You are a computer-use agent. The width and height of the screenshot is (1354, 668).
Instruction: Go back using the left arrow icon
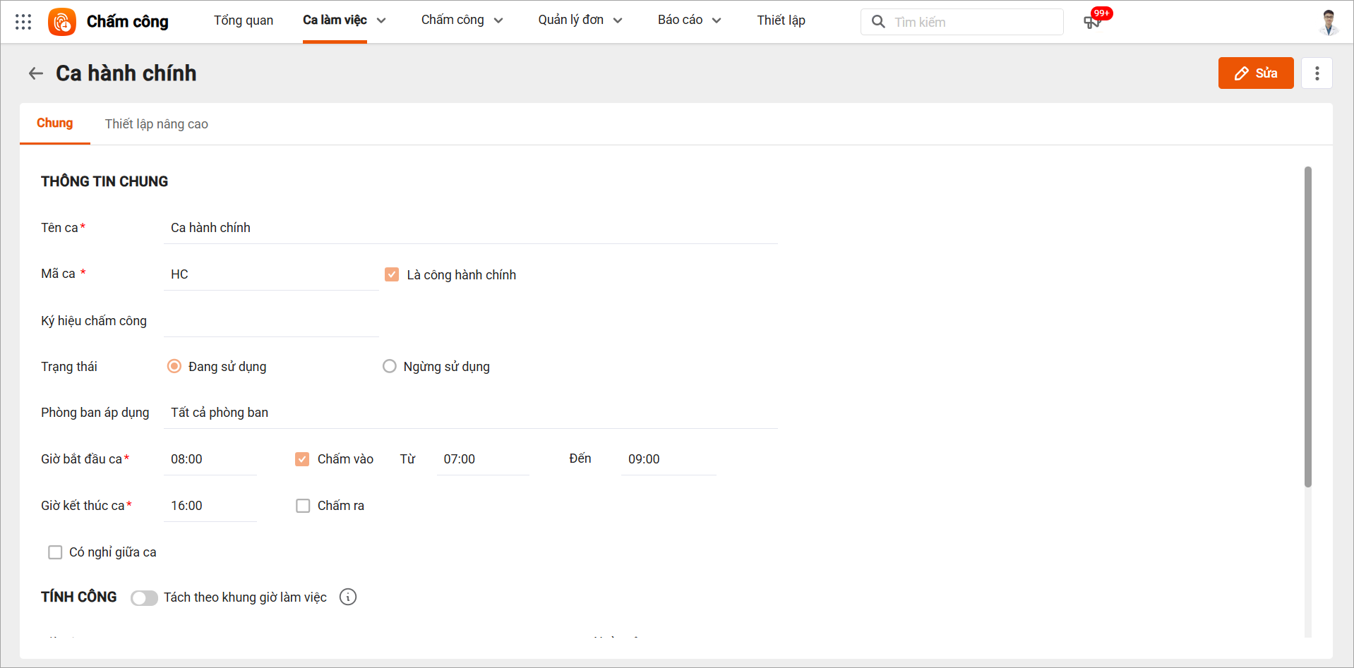pos(36,73)
